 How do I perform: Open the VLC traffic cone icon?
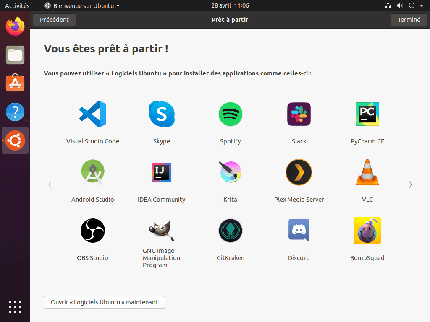[367, 172]
